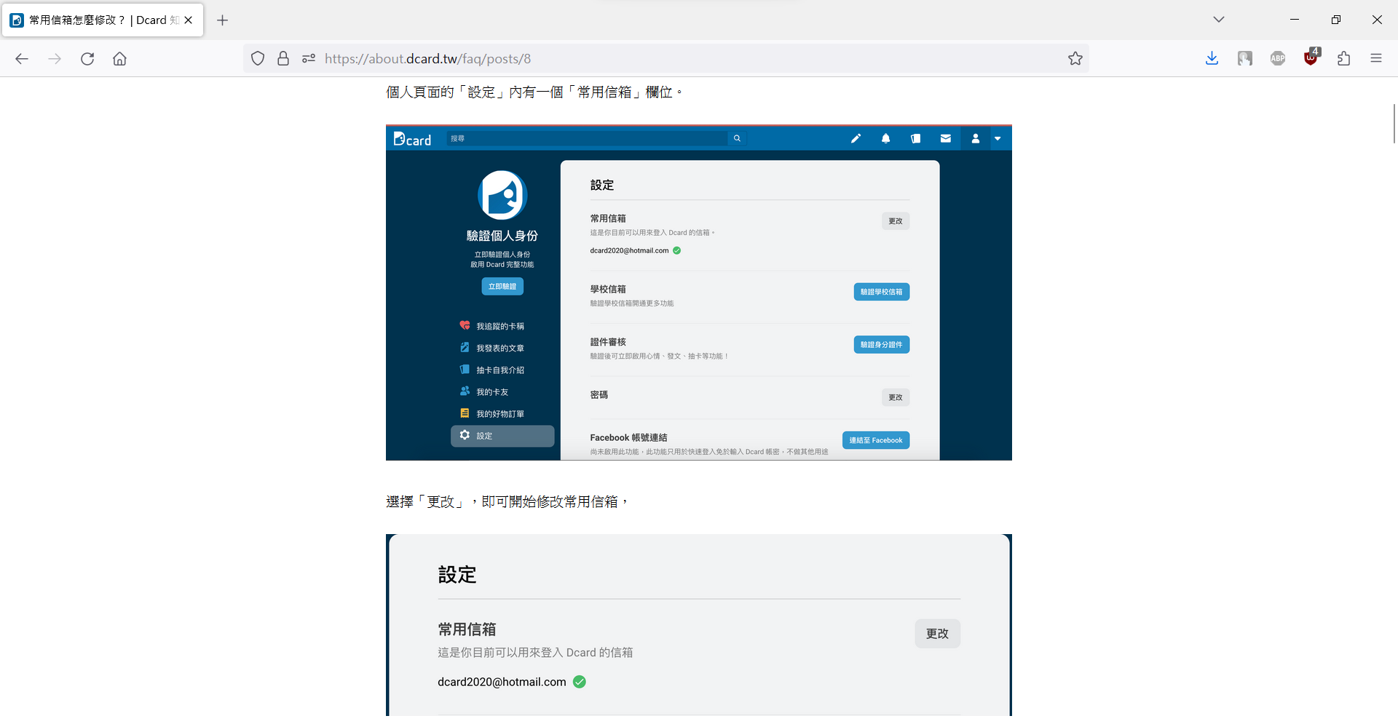Viewport: 1398px width, 724px height.
Task: Open the browser home page
Action: [120, 59]
